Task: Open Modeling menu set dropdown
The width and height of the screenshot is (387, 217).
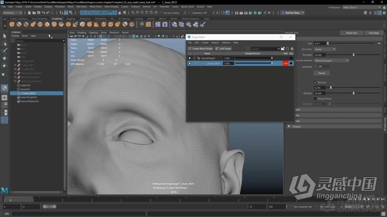Action: [x=12, y=13]
